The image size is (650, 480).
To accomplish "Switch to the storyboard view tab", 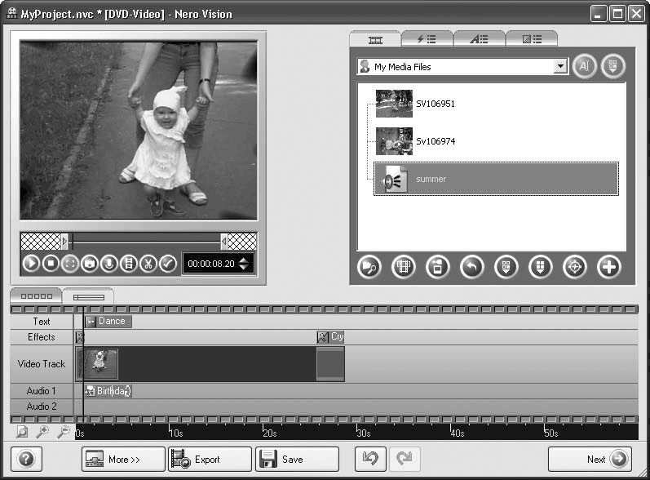I will coord(36,296).
